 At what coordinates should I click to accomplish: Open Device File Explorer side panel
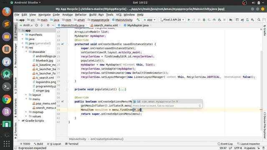264,125
